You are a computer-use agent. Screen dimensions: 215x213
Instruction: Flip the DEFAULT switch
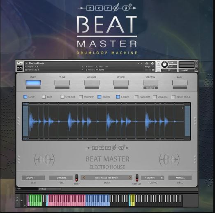click(x=137, y=178)
